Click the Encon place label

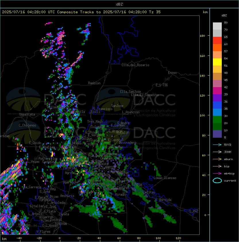(x=172, y=73)
